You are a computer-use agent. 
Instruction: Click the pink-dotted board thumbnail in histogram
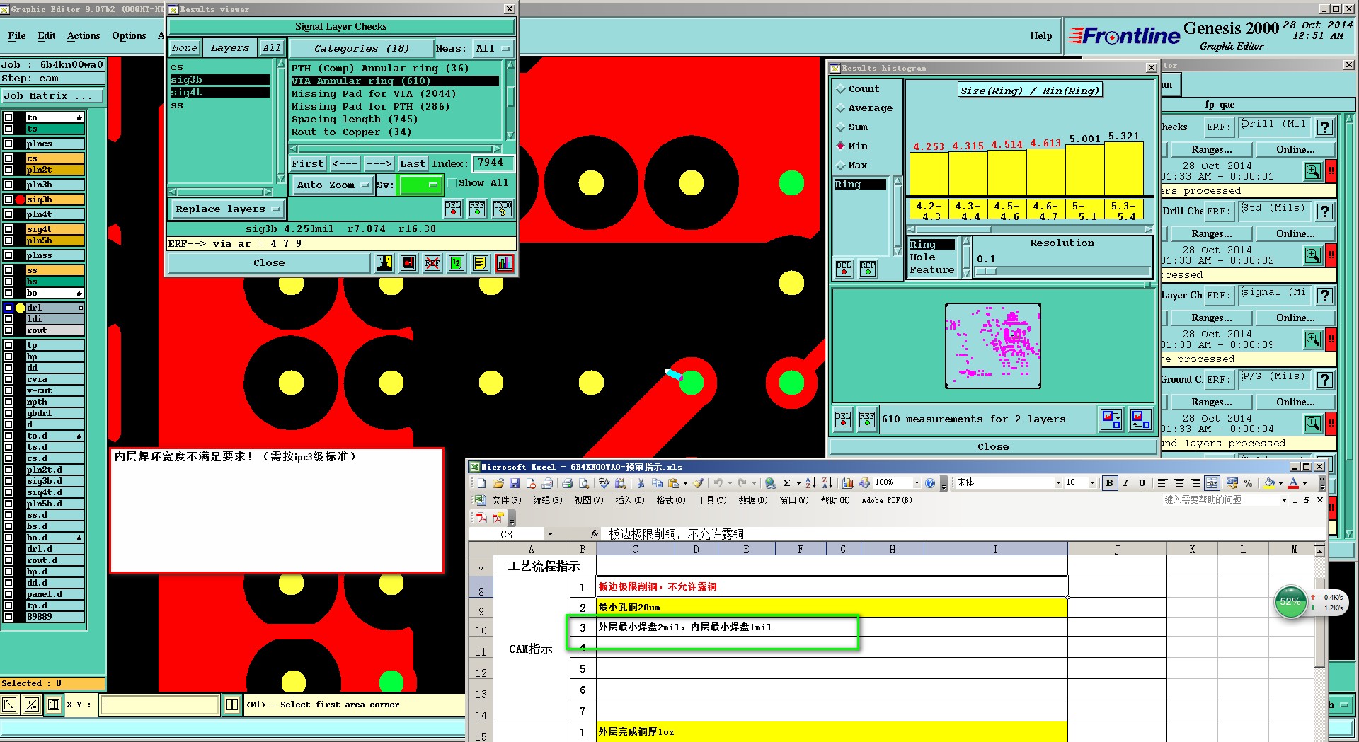pyautogui.click(x=993, y=346)
